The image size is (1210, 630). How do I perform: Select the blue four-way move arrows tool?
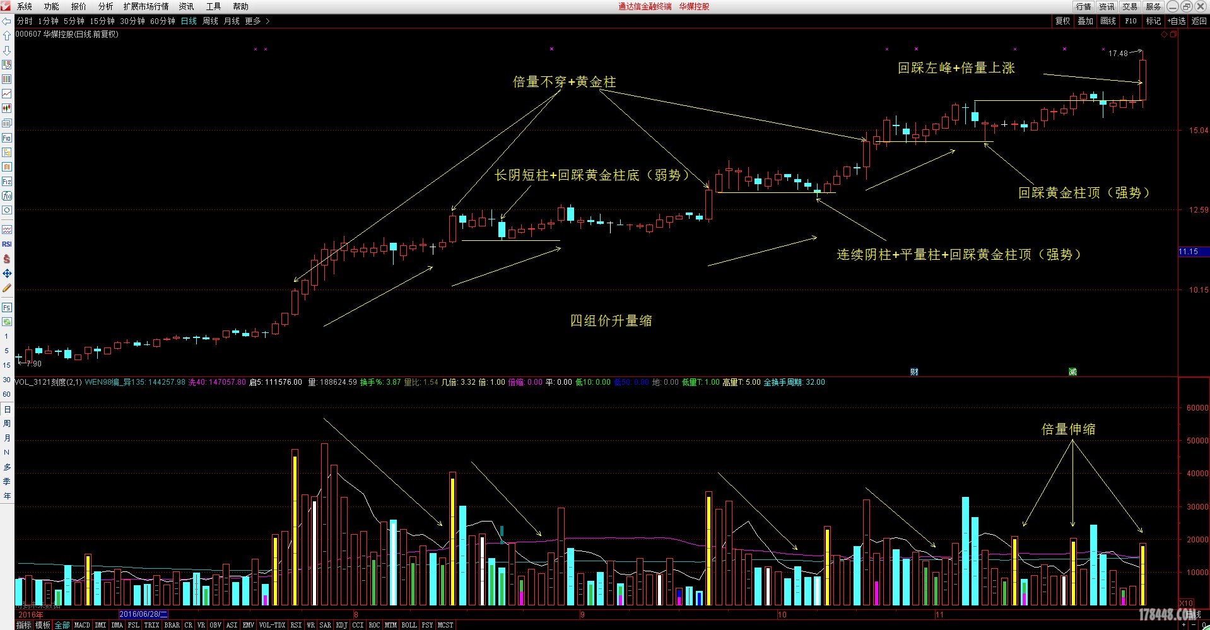pyautogui.click(x=7, y=273)
